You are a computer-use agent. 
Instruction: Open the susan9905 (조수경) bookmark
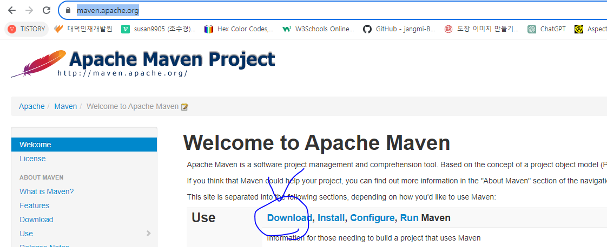(x=159, y=29)
